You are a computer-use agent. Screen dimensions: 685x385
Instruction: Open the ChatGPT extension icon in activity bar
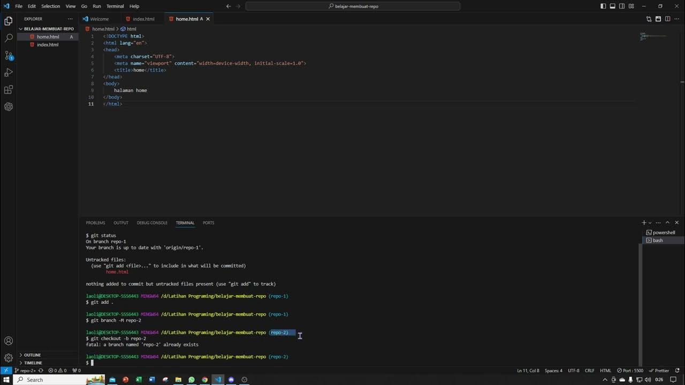9,107
